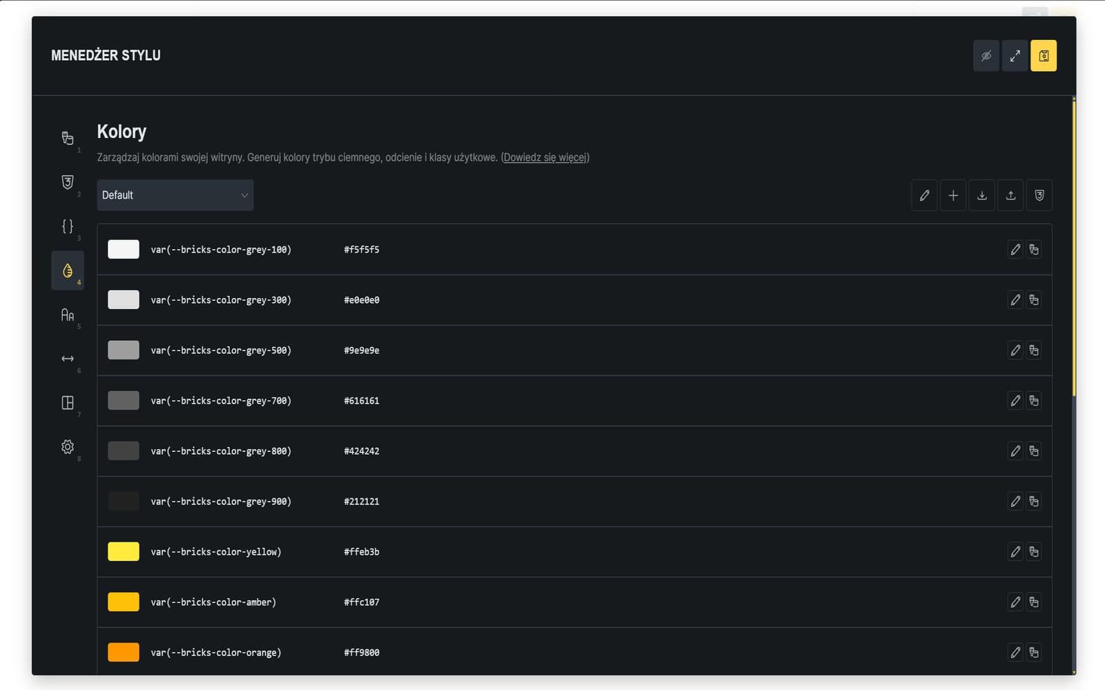Click the plus icon to add color
The image size is (1105, 690).
click(953, 195)
